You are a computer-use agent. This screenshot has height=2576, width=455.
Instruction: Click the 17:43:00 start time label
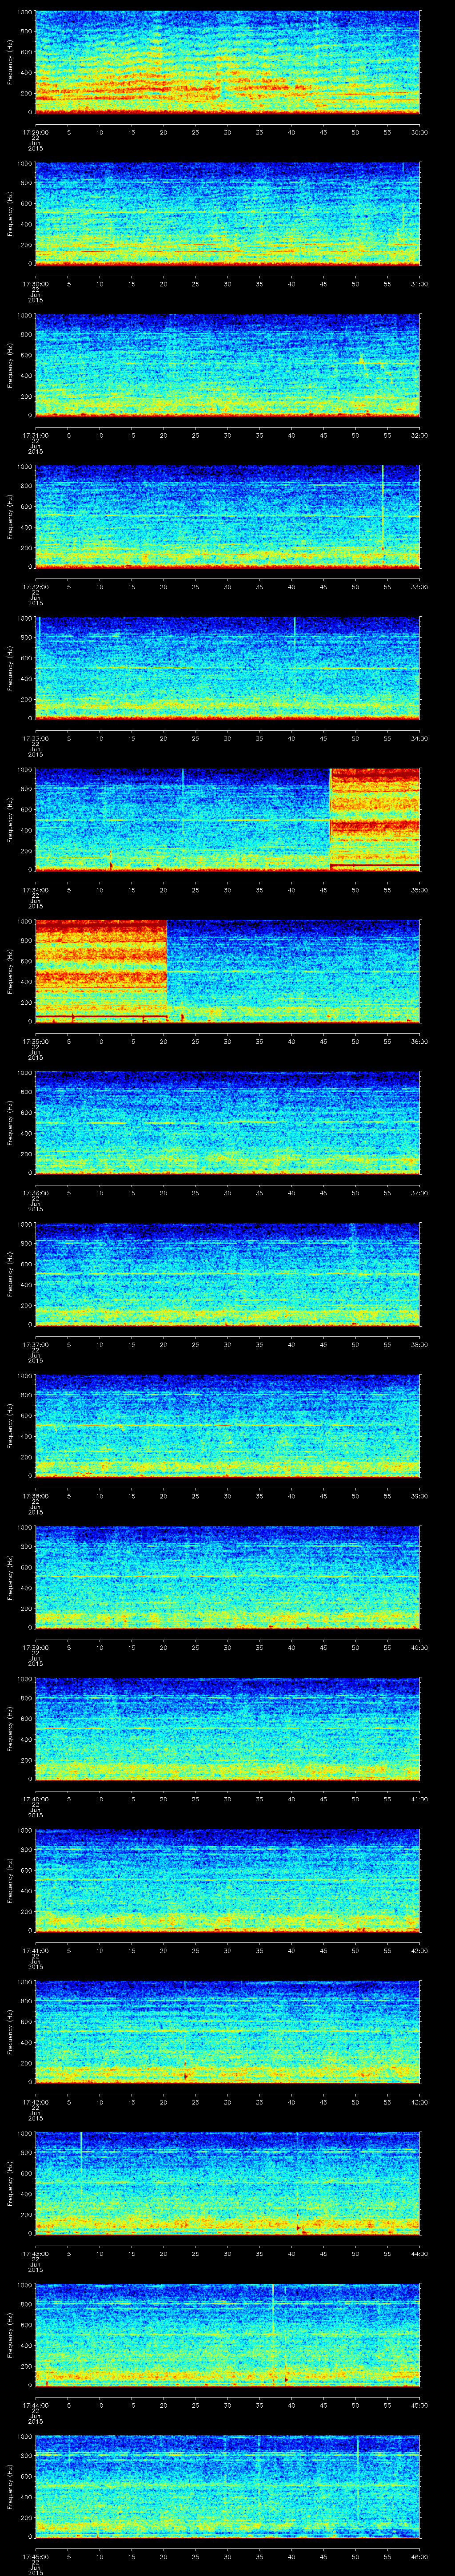coord(35,2254)
